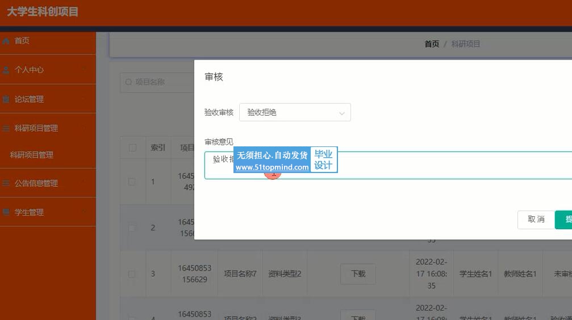Image resolution: width=572 pixels, height=320 pixels.
Task: Collapse 科研项目管理 parent menu
Action: click(x=48, y=128)
